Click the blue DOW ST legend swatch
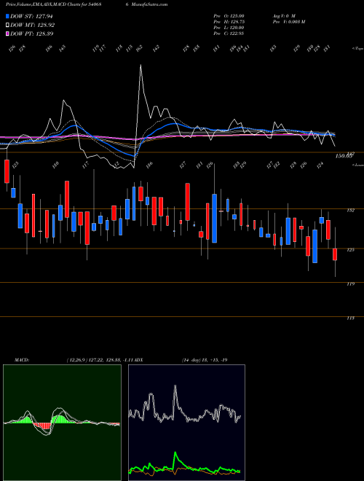Image resolution: width=364 pixels, height=481 pixels. (7, 16)
